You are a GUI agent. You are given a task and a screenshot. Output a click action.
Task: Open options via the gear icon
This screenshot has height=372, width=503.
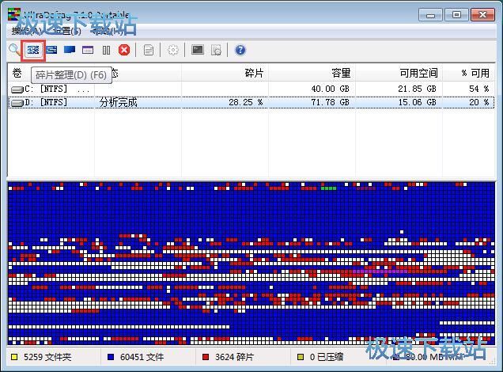(173, 50)
